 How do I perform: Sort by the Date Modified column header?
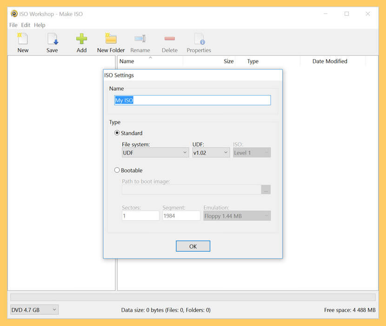[330, 61]
